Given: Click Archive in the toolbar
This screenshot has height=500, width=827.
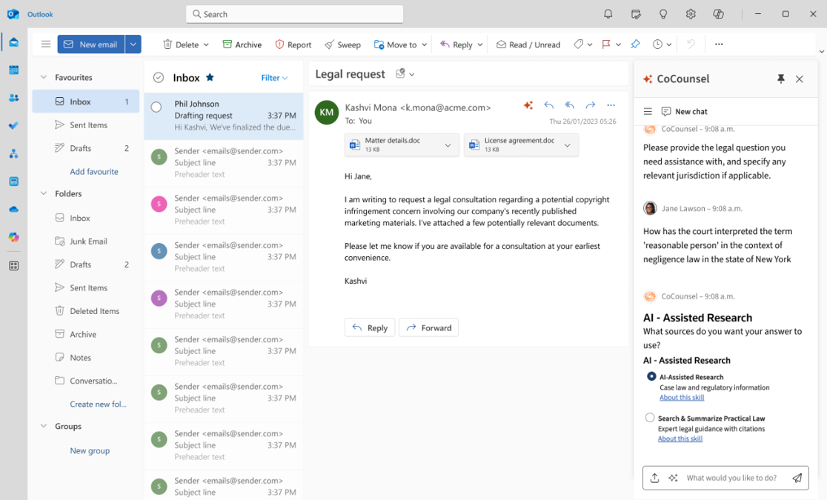Looking at the screenshot, I should [x=242, y=44].
